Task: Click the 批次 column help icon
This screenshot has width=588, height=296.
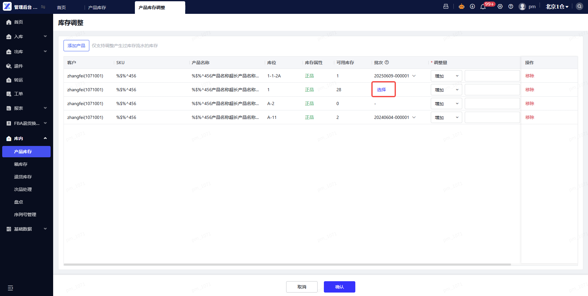Action: (387, 62)
